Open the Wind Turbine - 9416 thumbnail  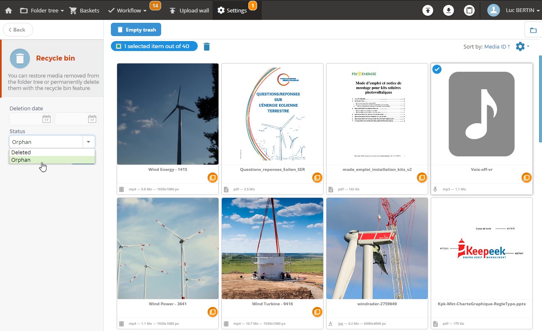(272, 248)
